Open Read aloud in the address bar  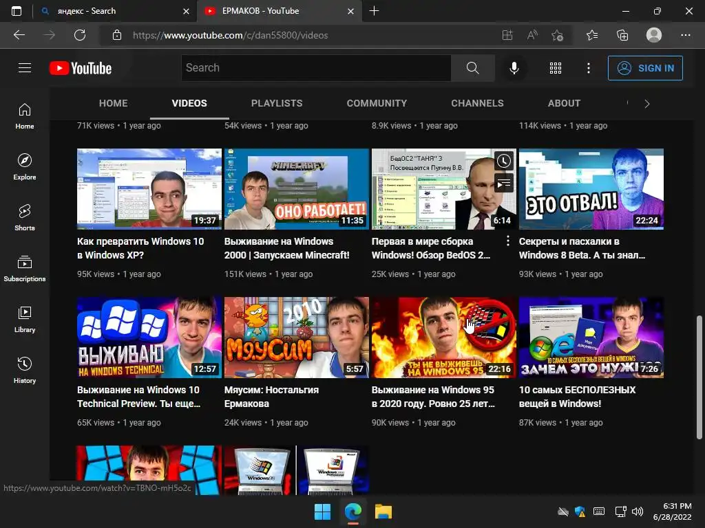(x=532, y=35)
